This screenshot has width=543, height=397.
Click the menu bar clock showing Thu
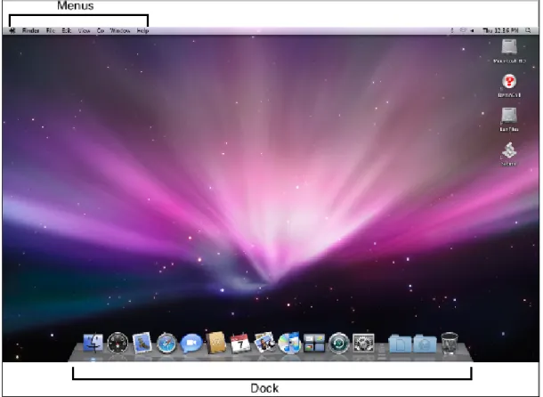click(500, 30)
